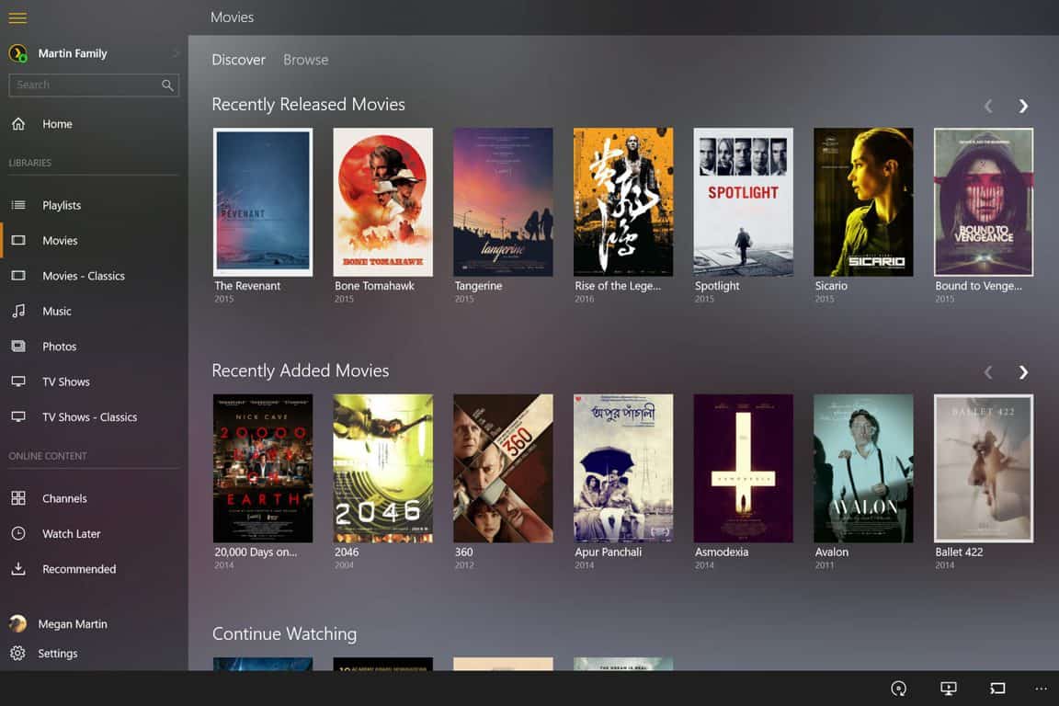The width and height of the screenshot is (1059, 706).
Task: Open Sicario movie poster
Action: 864,202
